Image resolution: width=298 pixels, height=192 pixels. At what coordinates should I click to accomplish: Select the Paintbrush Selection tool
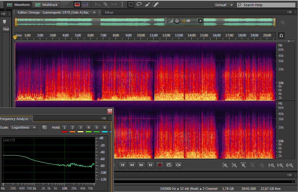coord(147,5)
